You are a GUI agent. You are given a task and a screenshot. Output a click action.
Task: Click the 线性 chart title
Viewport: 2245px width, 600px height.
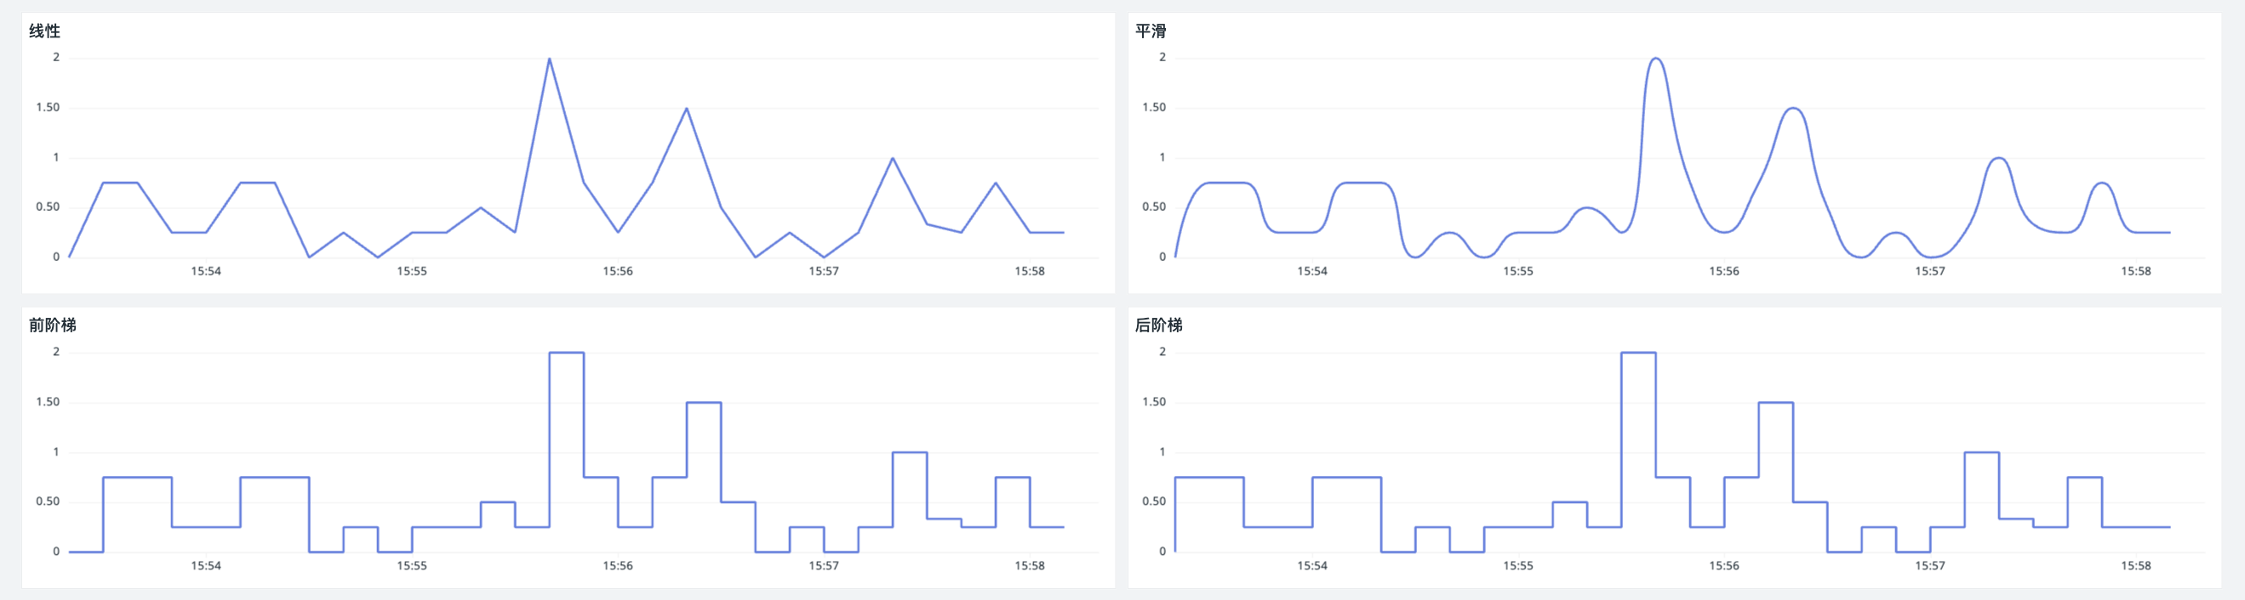44,31
